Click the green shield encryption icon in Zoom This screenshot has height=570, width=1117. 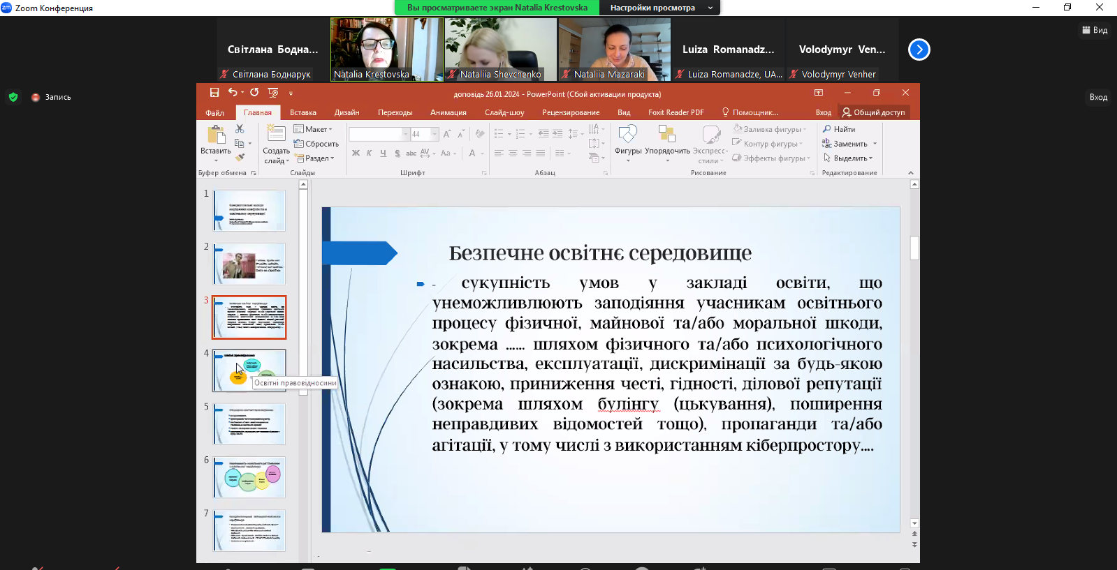coord(13,97)
